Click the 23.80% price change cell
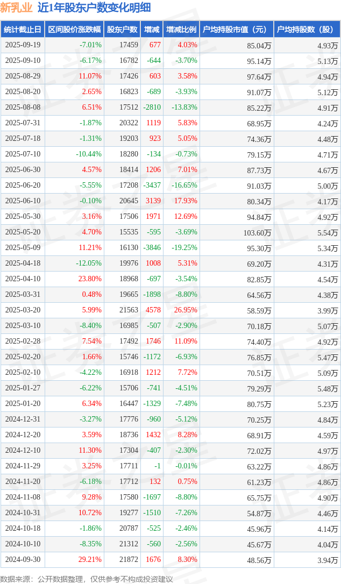The height and width of the screenshot is (584, 341). click(90, 279)
